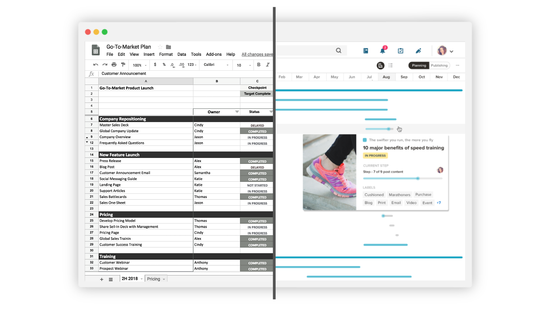Switch to Planning mode
The width and height of the screenshot is (550, 309).
coord(419,66)
